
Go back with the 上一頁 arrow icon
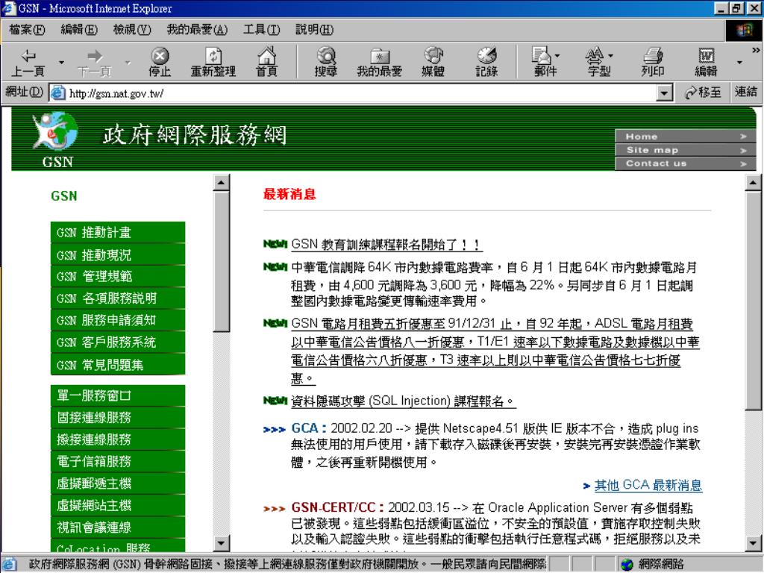28,55
